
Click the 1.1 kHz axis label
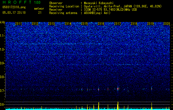point(2,36)
